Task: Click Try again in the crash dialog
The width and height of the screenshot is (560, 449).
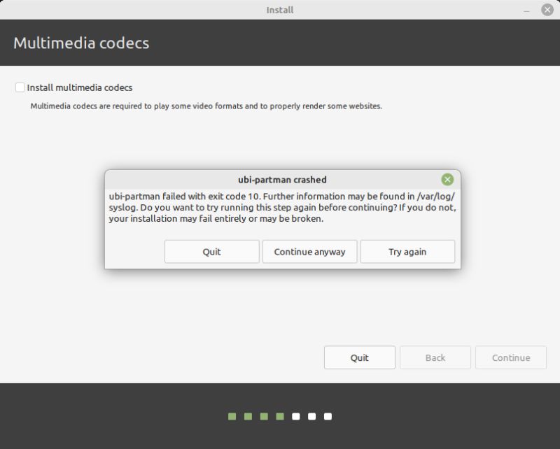Action: [x=407, y=251]
